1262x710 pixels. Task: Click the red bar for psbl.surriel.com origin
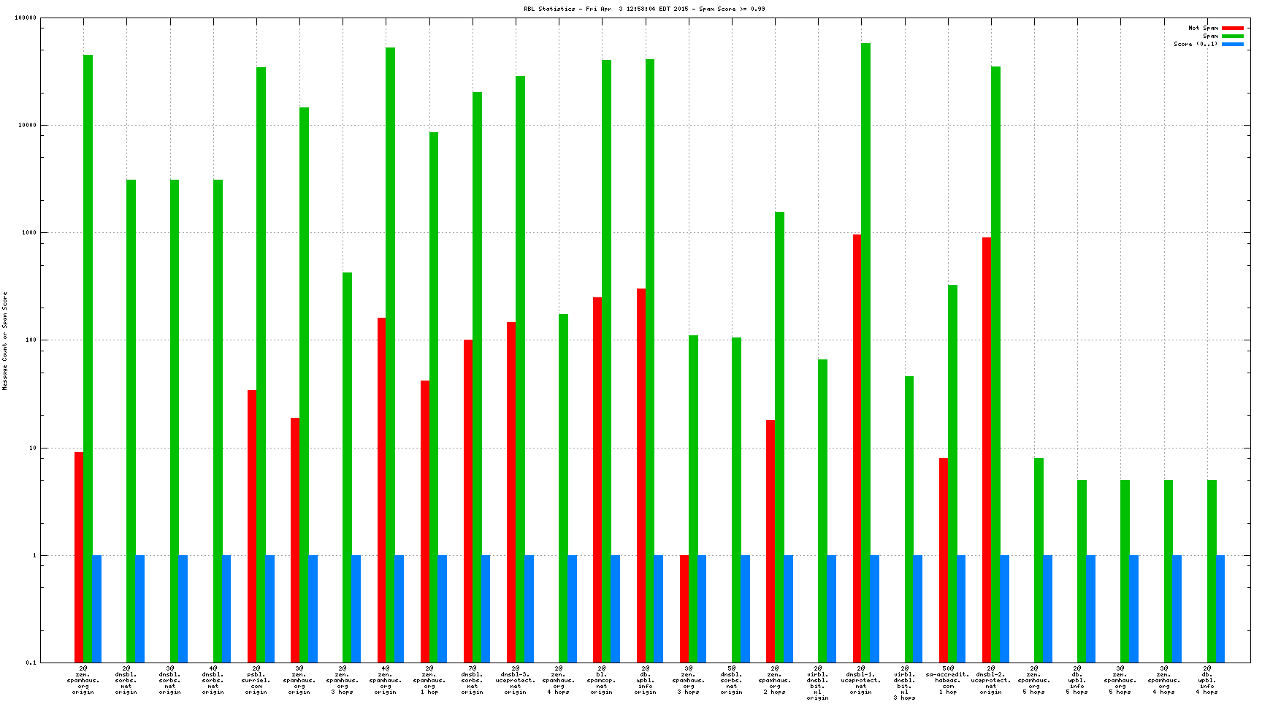point(252,526)
